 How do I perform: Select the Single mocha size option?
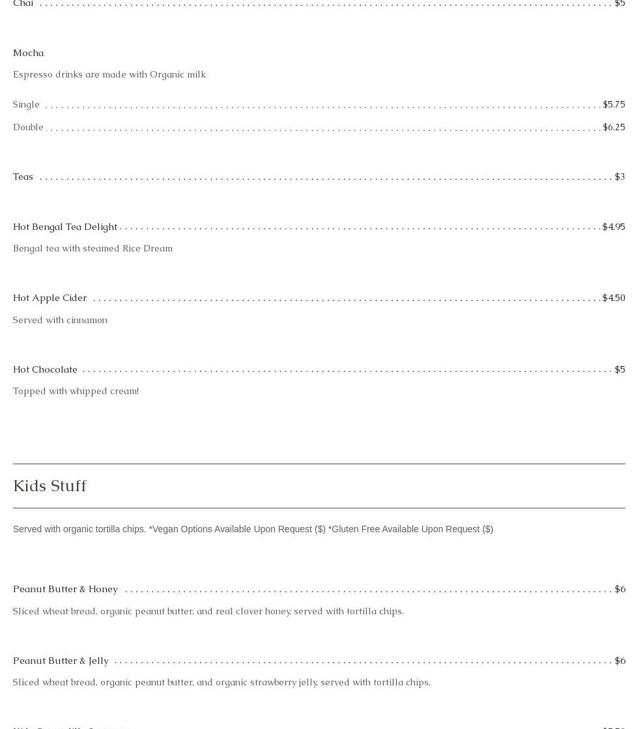27,104
